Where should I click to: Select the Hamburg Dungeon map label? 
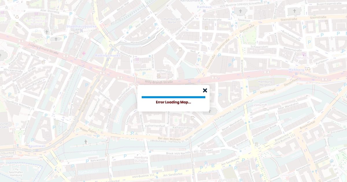(141, 159)
